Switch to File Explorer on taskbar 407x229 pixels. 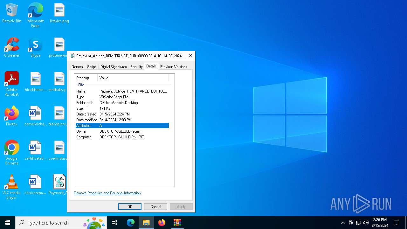click(x=146, y=223)
